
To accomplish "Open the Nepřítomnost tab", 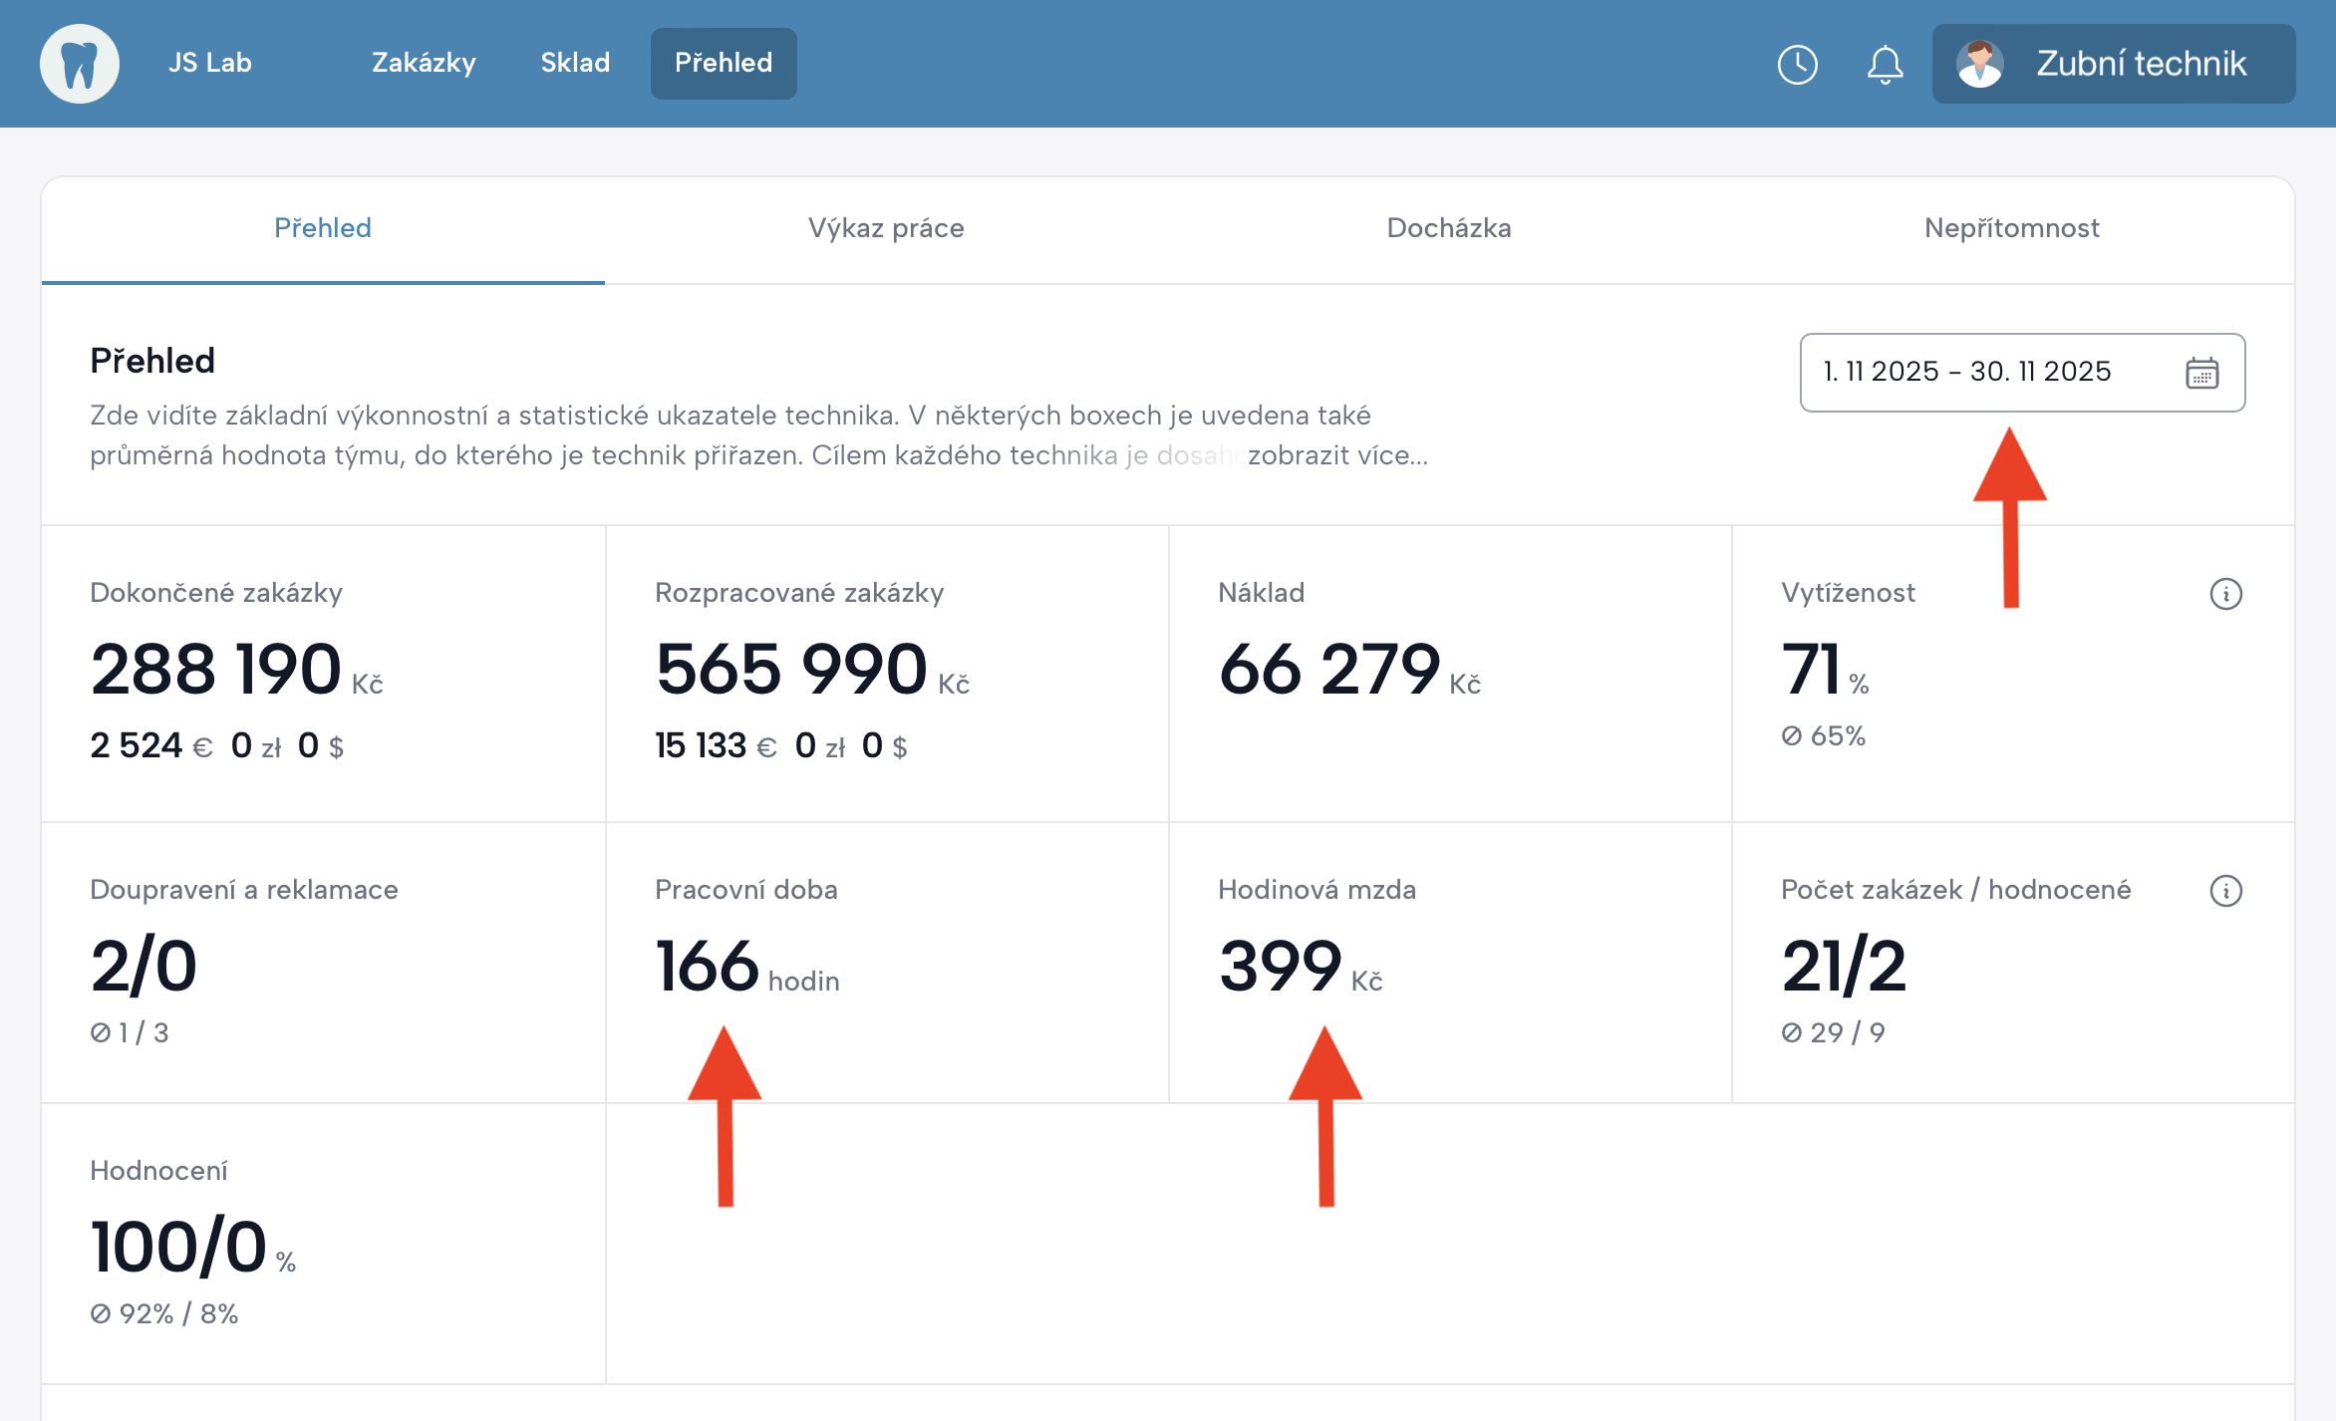I will click(x=2011, y=228).
